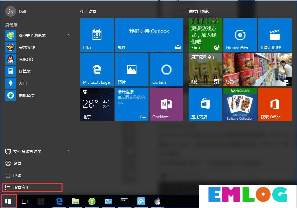
Task: Click the 播放和浏览 group header
Action: point(199,12)
